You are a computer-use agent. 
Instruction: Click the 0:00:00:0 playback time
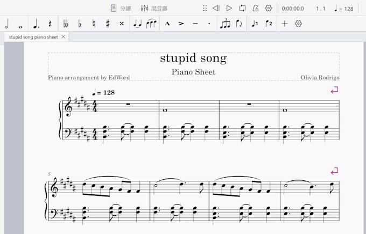coord(293,9)
